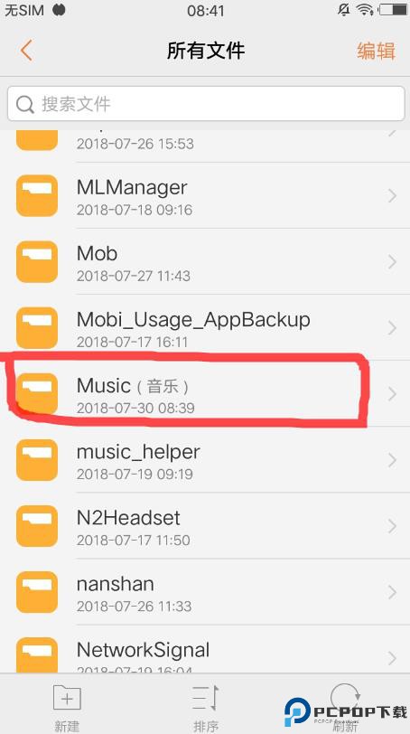
Task: Tap the Wi-Fi status bar icon
Action: pyautogui.click(x=364, y=9)
